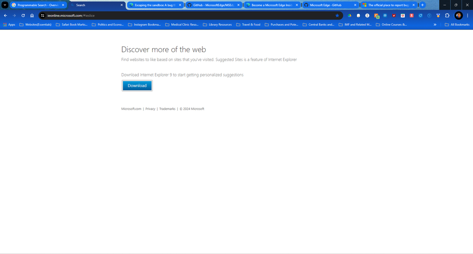Image resolution: width=473 pixels, height=254 pixels.
Task: Open Purchases and Pote... bookmark folder
Action: point(282,25)
